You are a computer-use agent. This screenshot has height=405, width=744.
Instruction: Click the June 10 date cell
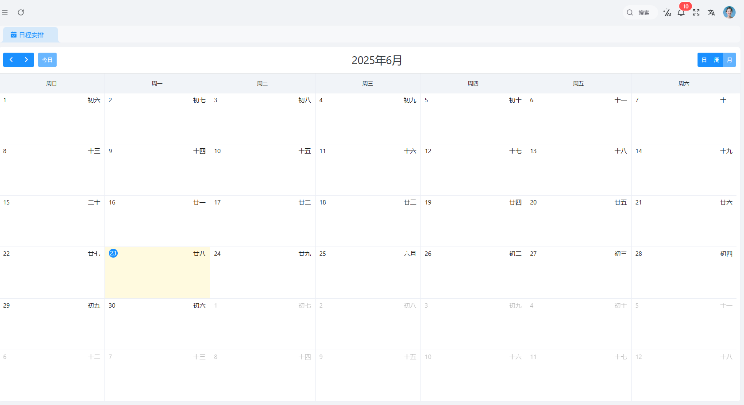point(262,170)
